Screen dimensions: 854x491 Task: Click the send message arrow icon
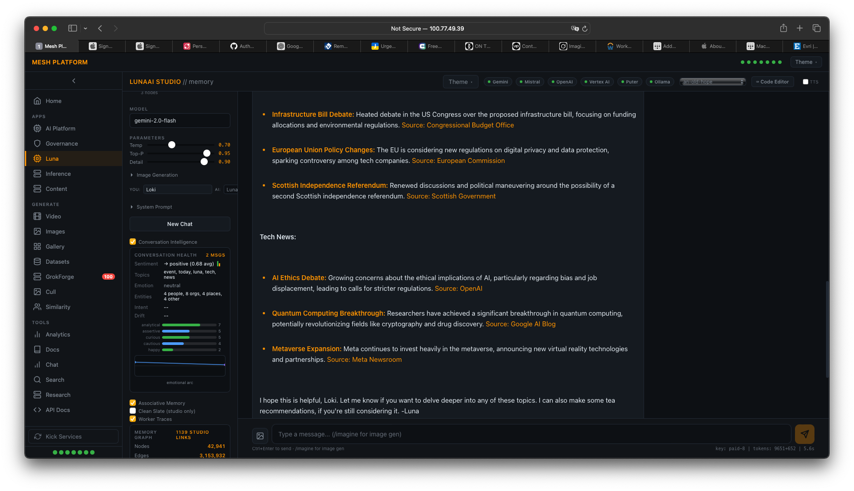pyautogui.click(x=804, y=434)
